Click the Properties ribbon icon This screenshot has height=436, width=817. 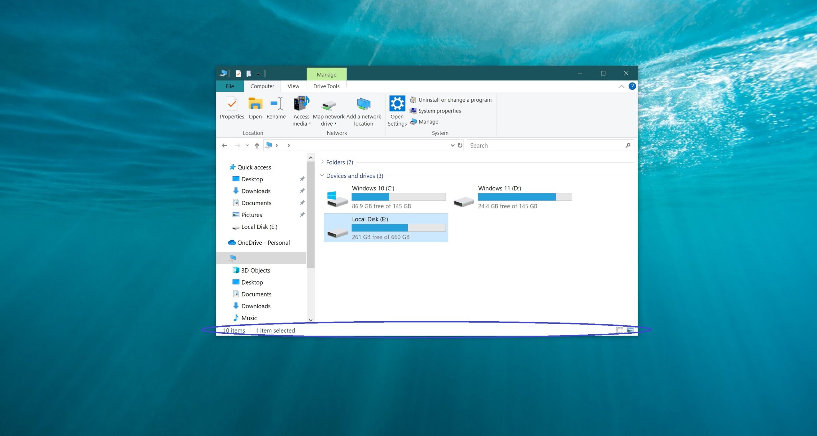pyautogui.click(x=232, y=108)
